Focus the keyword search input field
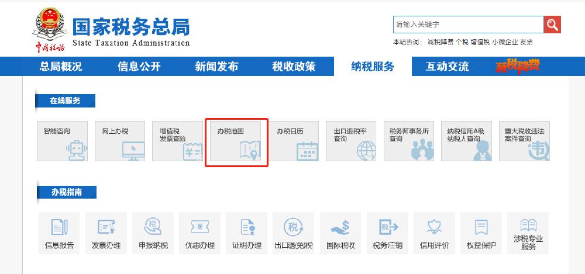This screenshot has height=274, width=585. (x=468, y=25)
